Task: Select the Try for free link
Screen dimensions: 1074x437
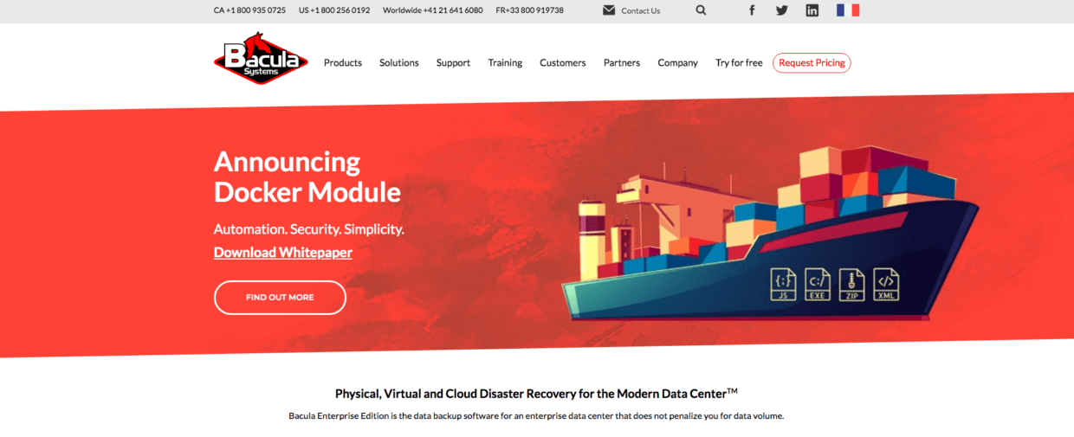Action: pyautogui.click(x=739, y=63)
